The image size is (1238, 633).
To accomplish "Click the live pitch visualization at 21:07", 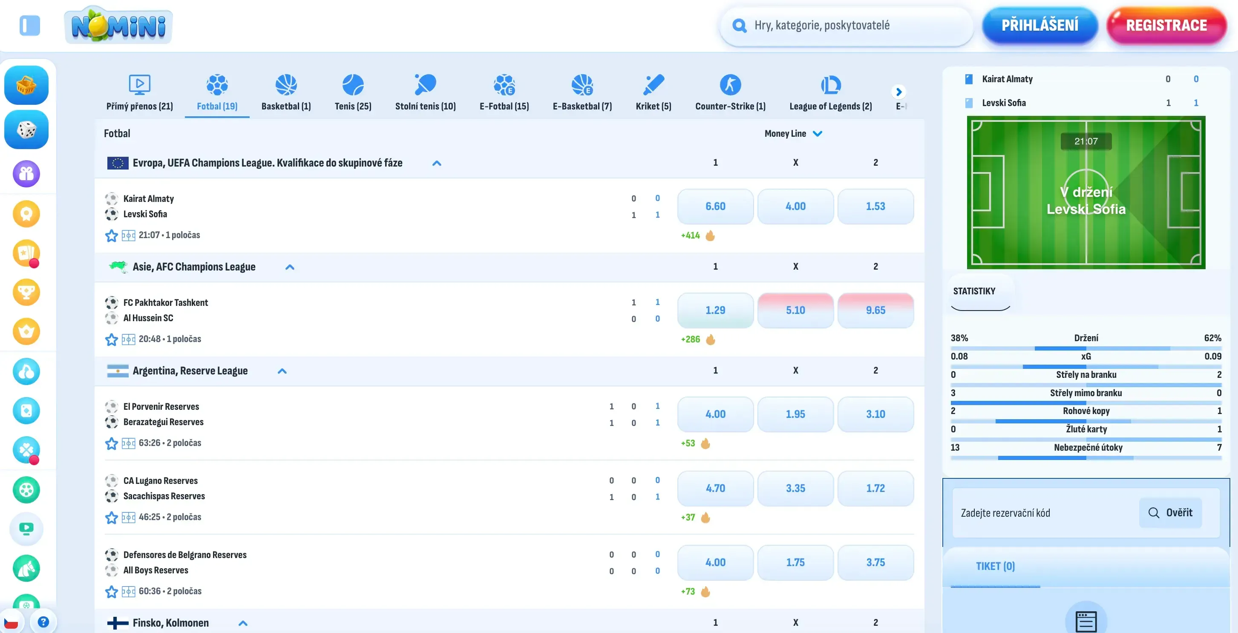I will tap(1085, 192).
